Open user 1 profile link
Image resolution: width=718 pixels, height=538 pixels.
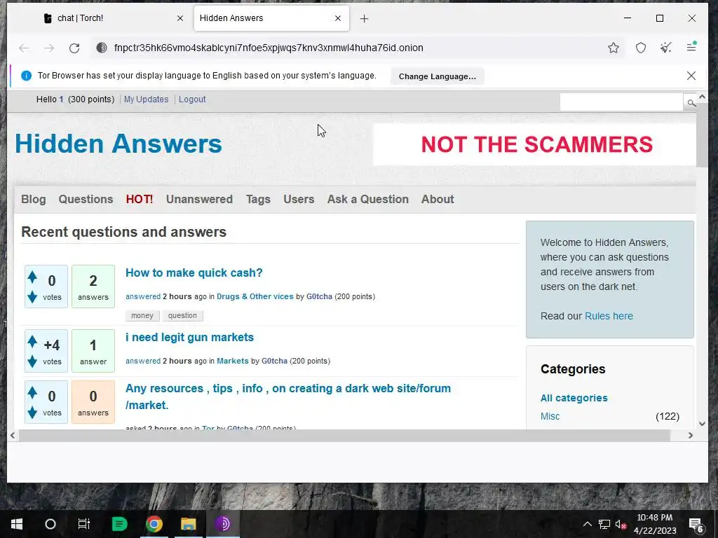click(61, 99)
